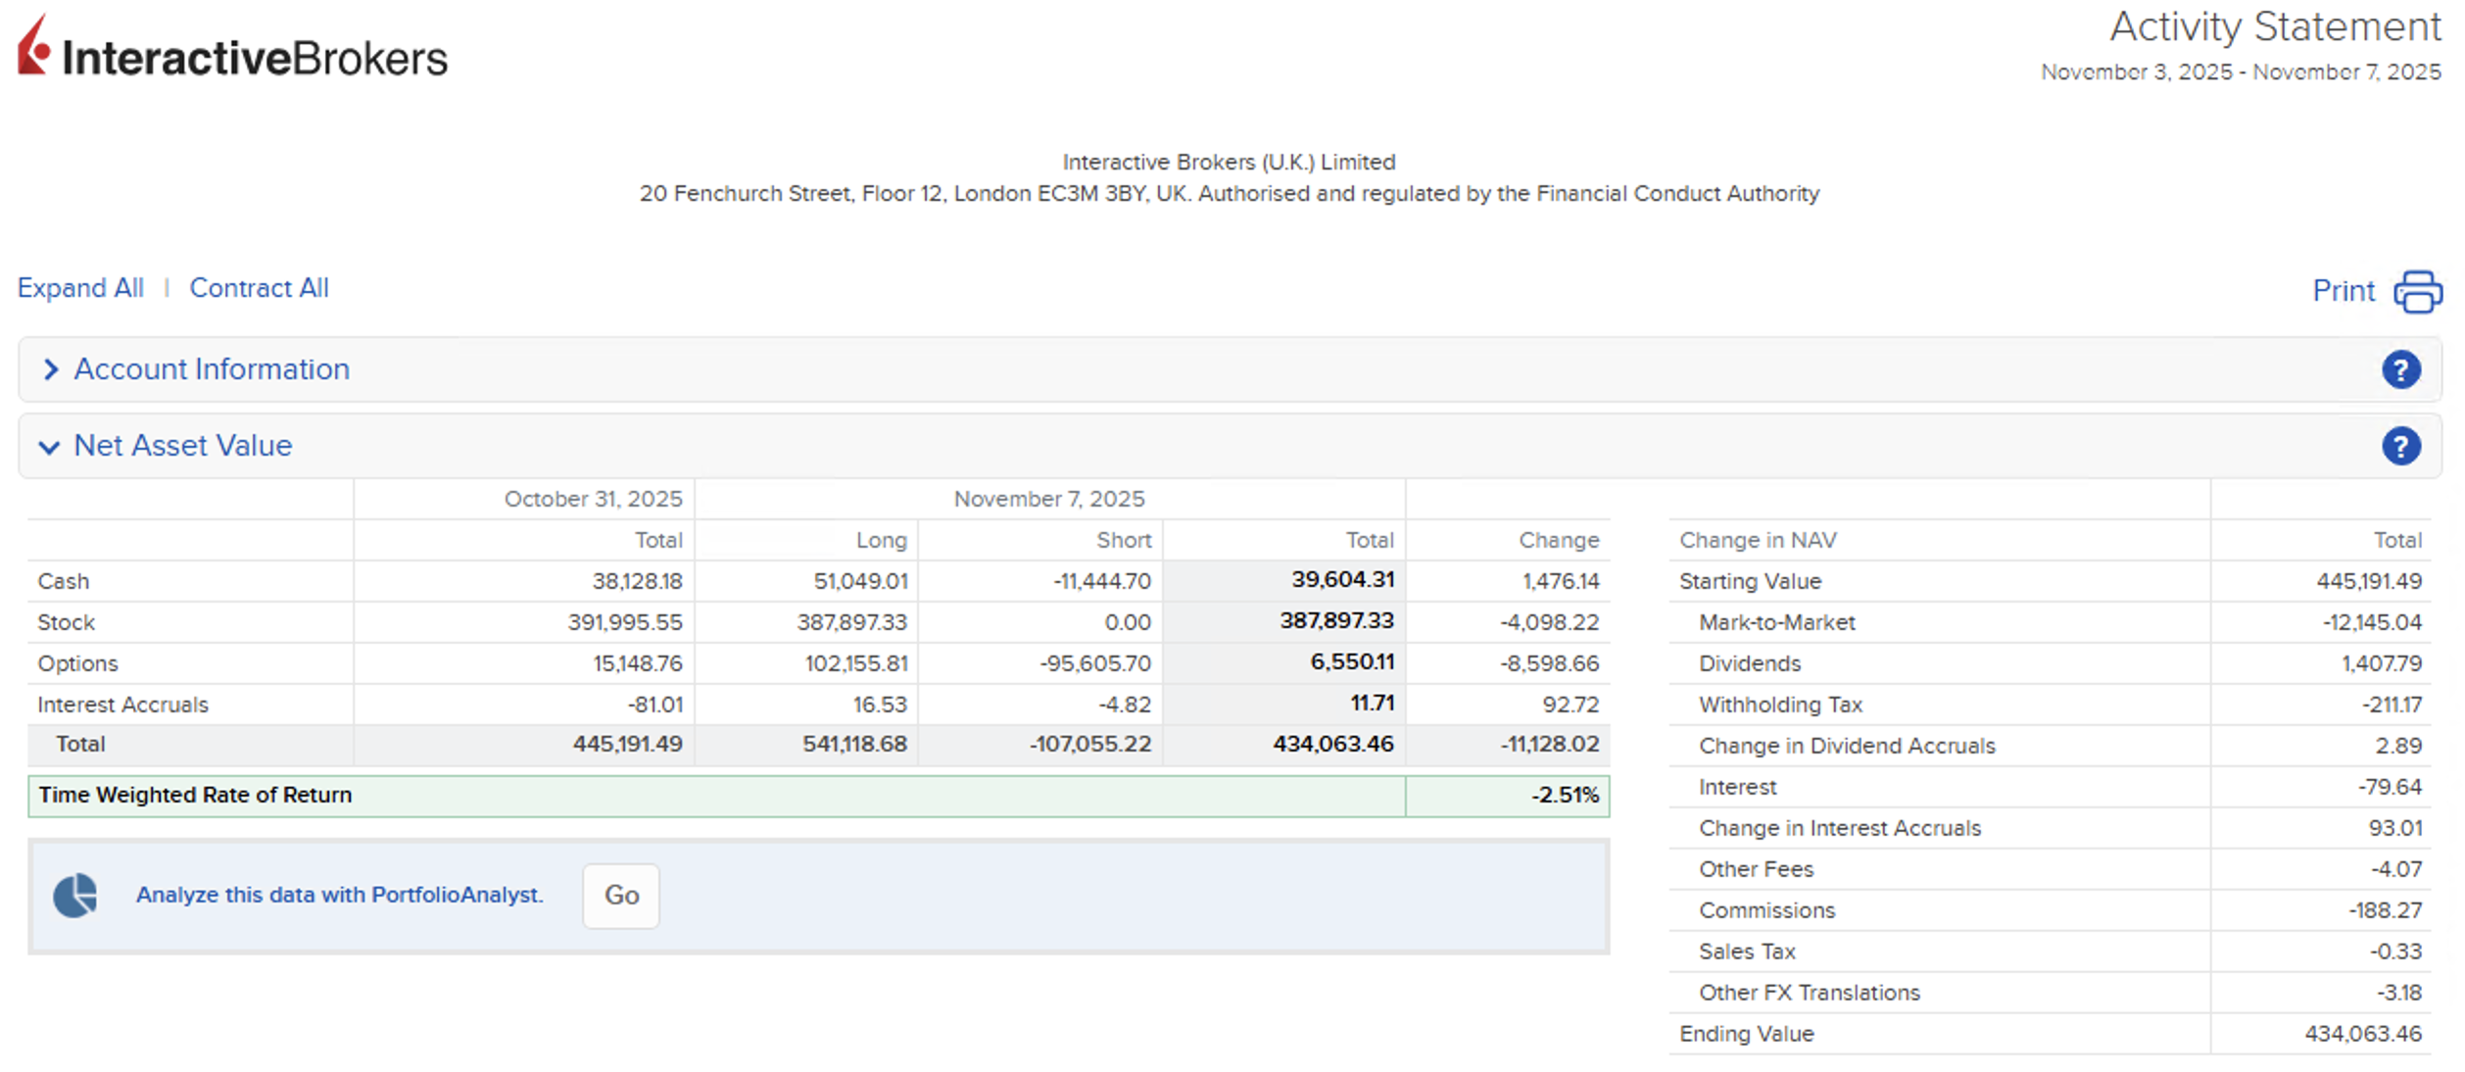This screenshot has width=2465, height=1072.
Task: Click the Expand All link
Action: pos(80,288)
